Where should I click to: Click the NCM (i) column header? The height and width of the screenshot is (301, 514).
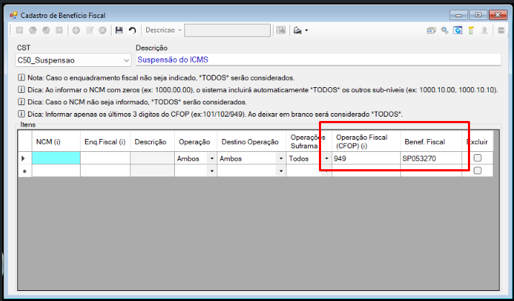(x=56, y=142)
